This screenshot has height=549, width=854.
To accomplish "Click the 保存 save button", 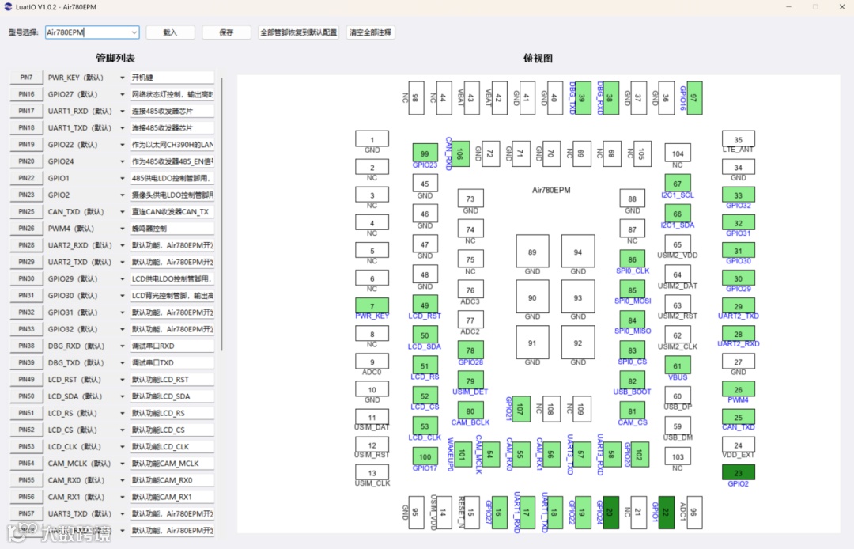I will [x=227, y=32].
